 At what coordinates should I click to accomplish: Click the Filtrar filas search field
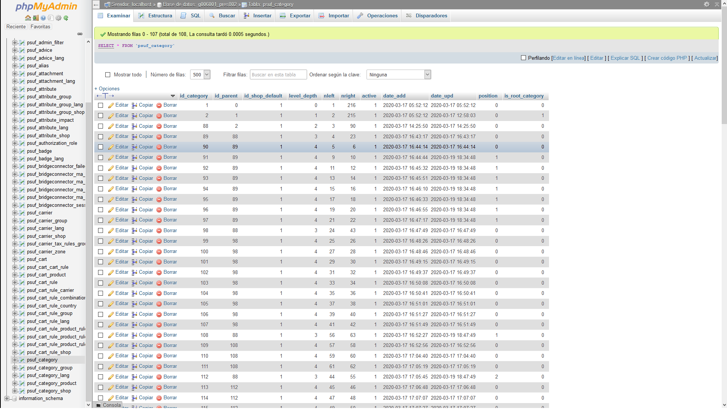[278, 75]
